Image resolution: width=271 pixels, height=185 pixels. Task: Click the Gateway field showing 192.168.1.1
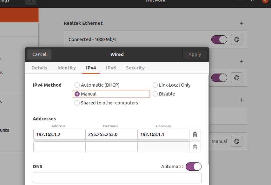coord(163,134)
